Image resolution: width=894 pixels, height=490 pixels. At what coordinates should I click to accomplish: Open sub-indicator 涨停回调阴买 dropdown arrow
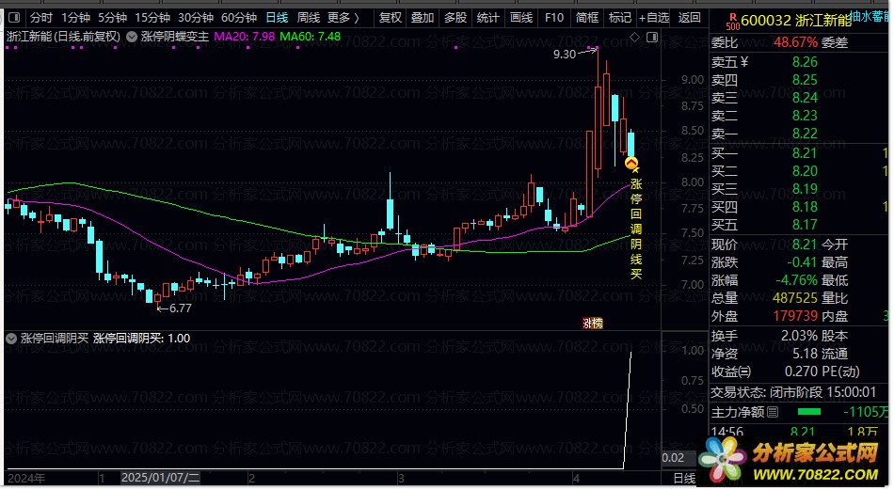11,339
